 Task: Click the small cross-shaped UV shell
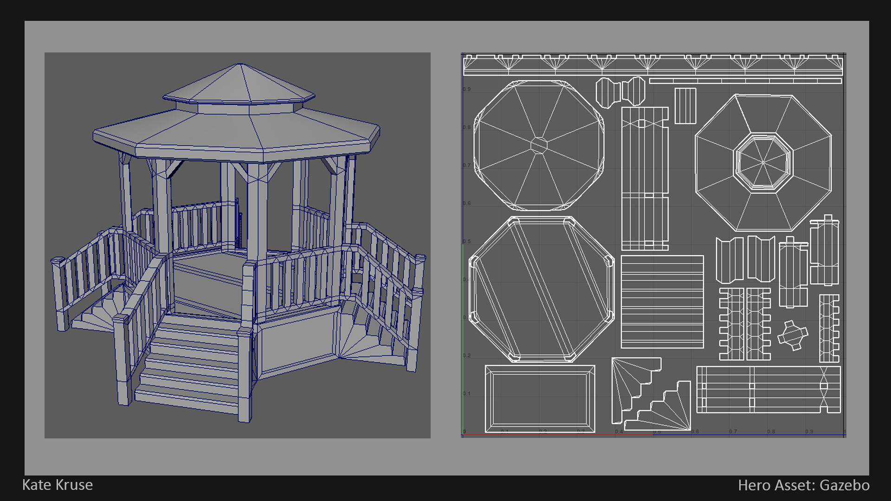[792, 335]
